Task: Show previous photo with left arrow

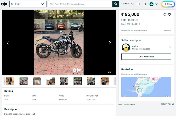Action: click(x=8, y=43)
